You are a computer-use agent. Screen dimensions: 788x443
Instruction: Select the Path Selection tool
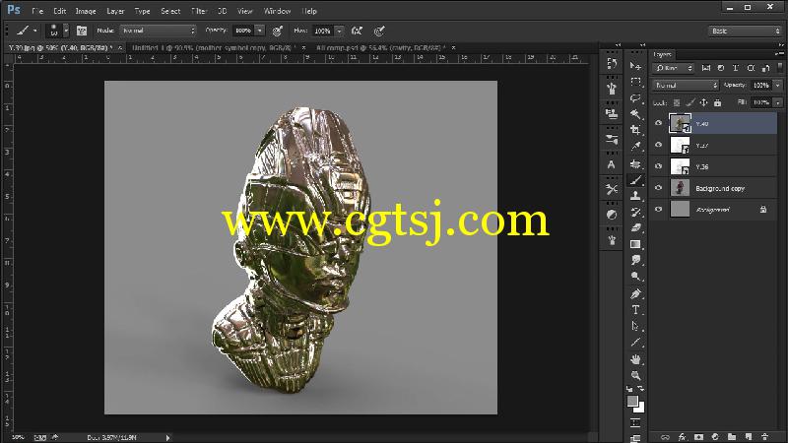pyautogui.click(x=635, y=326)
